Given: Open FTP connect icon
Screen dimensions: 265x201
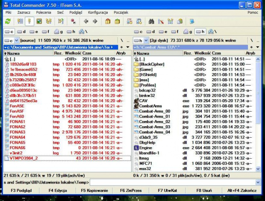Looking at the screenshot, I should tap(130, 21).
